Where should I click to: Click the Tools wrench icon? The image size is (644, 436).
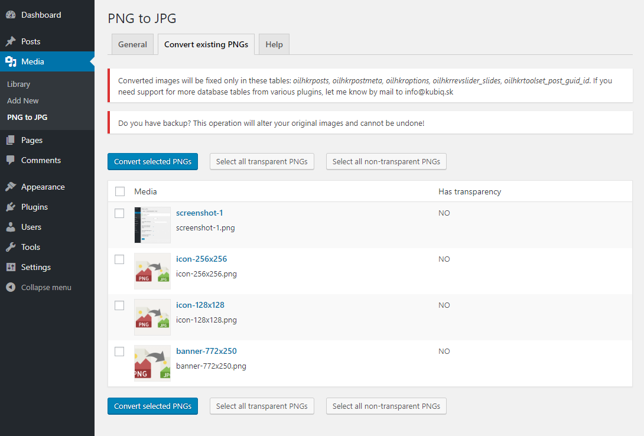click(x=11, y=247)
